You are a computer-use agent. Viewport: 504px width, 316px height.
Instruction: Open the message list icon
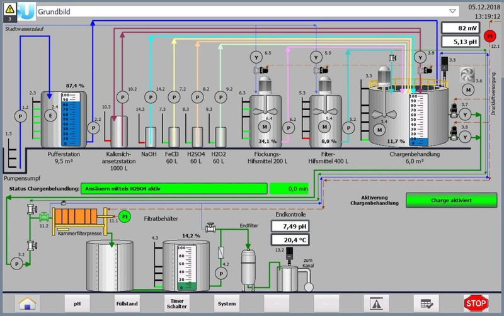pos(426,303)
